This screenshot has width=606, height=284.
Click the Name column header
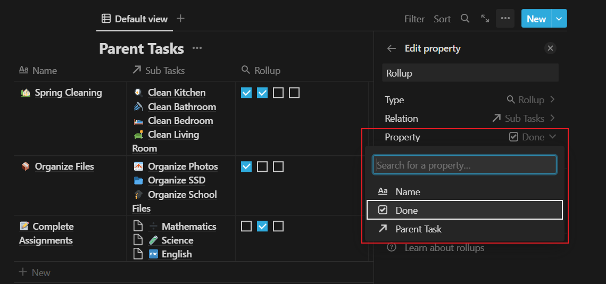tap(38, 70)
